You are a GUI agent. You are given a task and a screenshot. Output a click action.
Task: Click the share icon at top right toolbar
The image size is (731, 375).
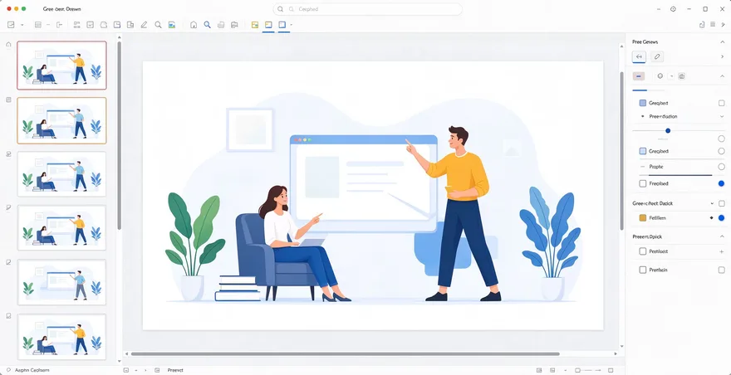[702, 25]
